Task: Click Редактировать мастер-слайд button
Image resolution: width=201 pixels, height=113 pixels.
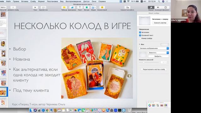Action: pyautogui.click(x=154, y=69)
